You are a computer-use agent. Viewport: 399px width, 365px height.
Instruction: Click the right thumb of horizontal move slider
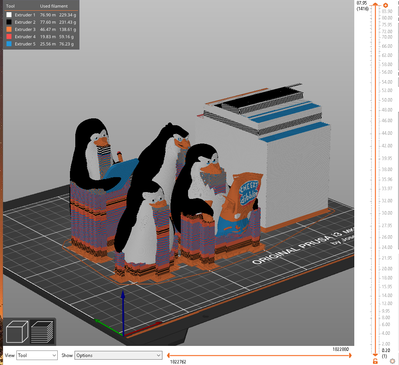[350, 355]
